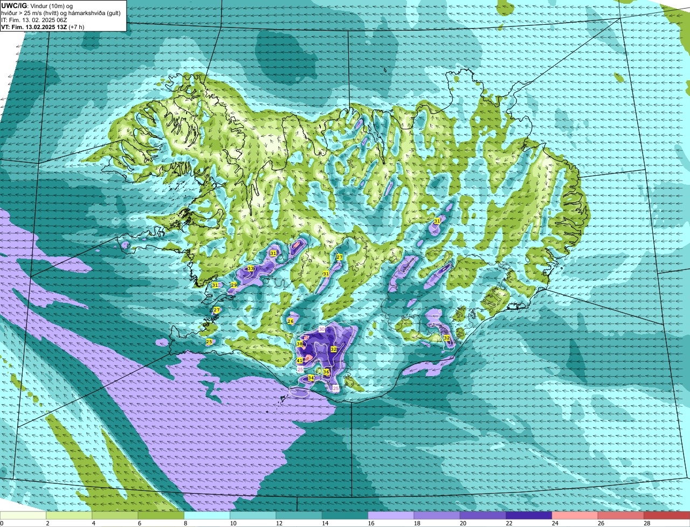Screen dimensions: 690x527
Task: Click legend tick value 28
Action: 646,523
